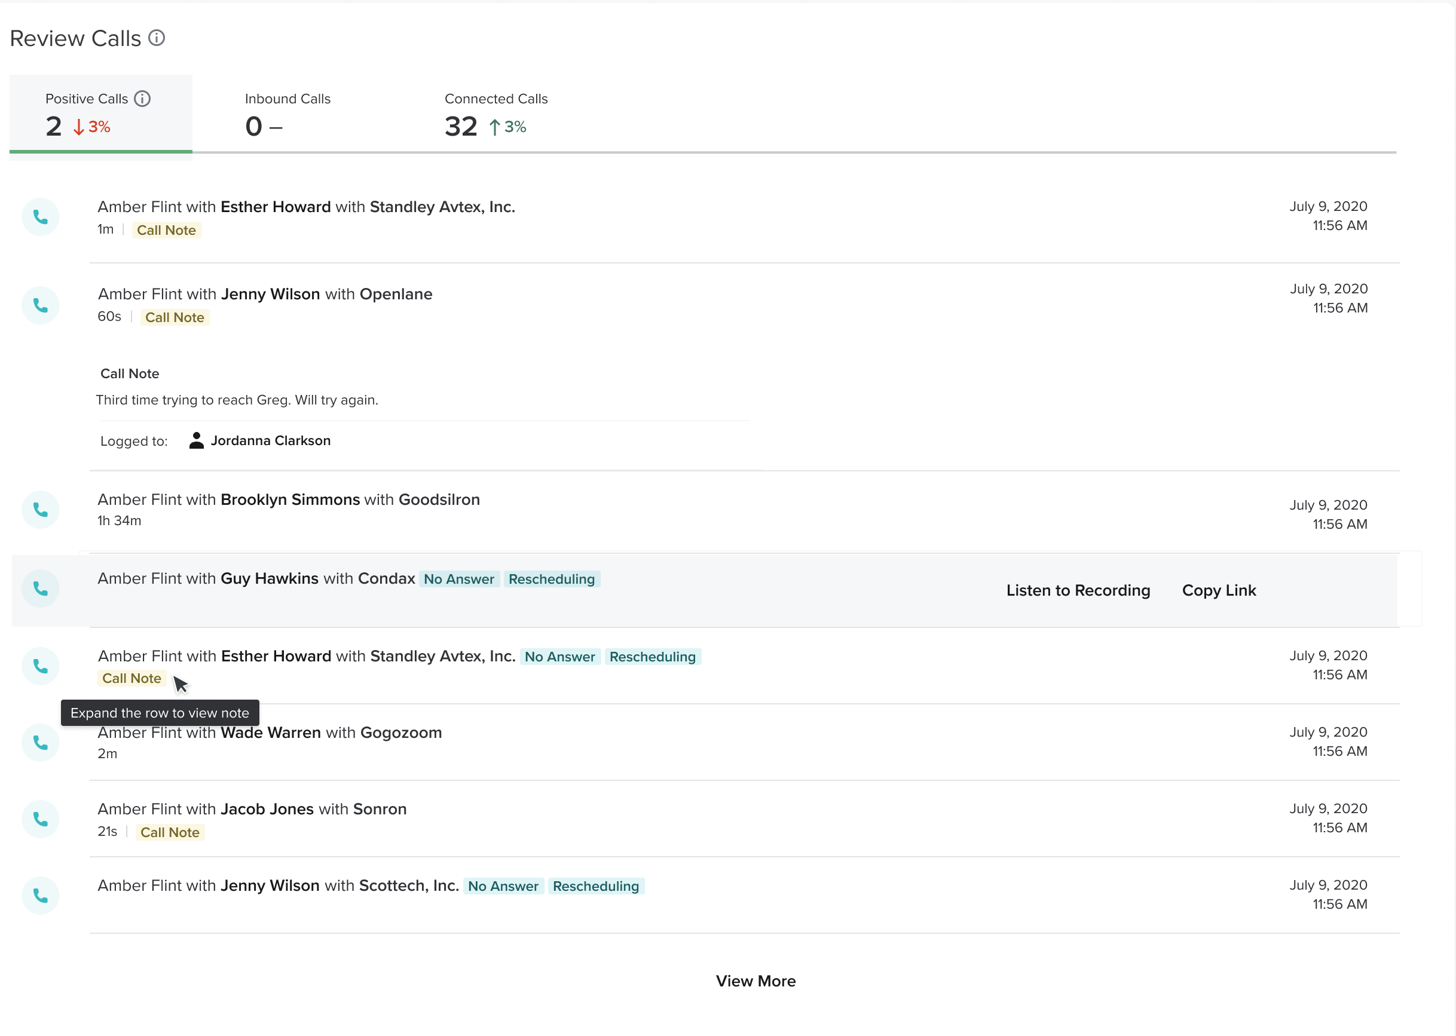Image resolution: width=1456 pixels, height=1036 pixels.
Task: Click phone icon for Wade Warren call
Action: 40,743
